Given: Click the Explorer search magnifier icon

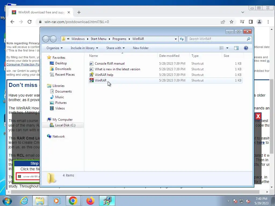Looking at the screenshot, I should tap(248, 39).
